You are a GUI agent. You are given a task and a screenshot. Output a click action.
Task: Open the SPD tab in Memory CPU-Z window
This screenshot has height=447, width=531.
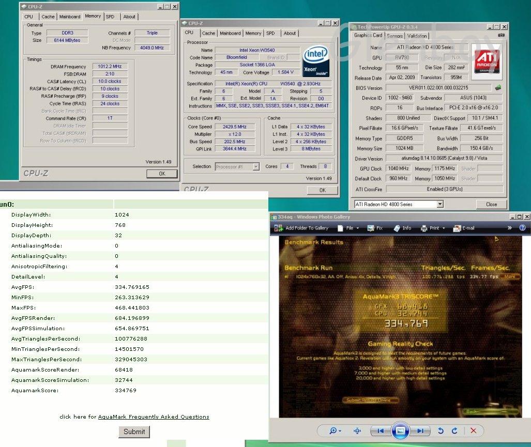coord(110,17)
